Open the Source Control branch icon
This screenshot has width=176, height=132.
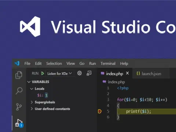pyautogui.click(x=19, y=107)
